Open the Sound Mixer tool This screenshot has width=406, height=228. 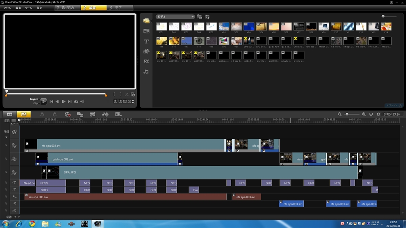(x=105, y=114)
